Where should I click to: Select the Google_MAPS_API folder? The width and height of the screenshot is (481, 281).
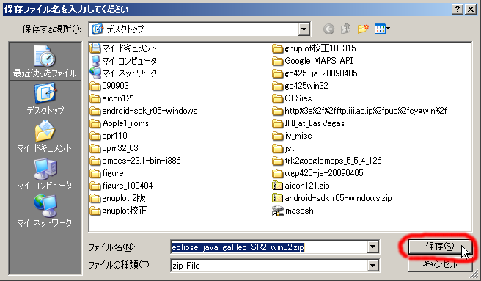pos(312,61)
